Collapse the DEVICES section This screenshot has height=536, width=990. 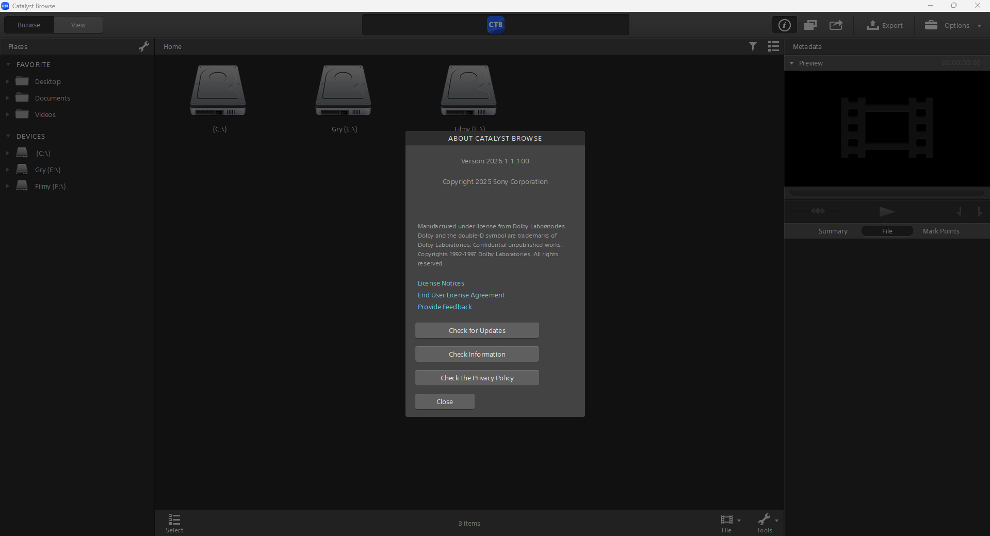8,136
